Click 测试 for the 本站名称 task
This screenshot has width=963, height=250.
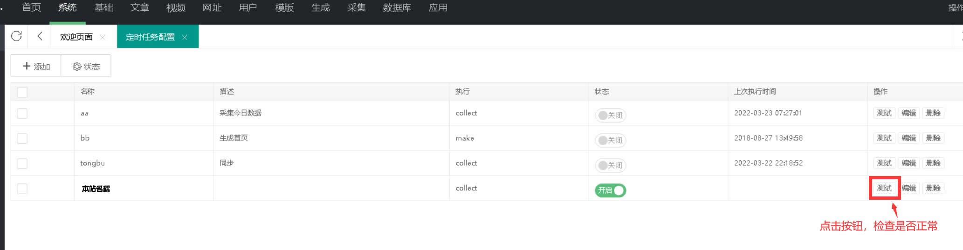pyautogui.click(x=884, y=188)
